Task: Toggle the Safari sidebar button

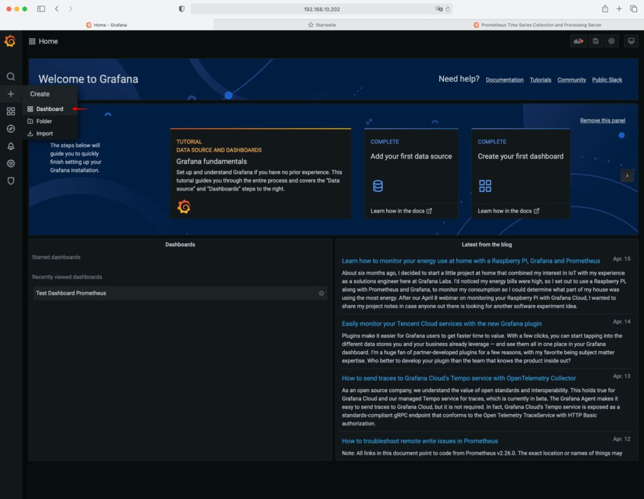Action: coord(41,9)
